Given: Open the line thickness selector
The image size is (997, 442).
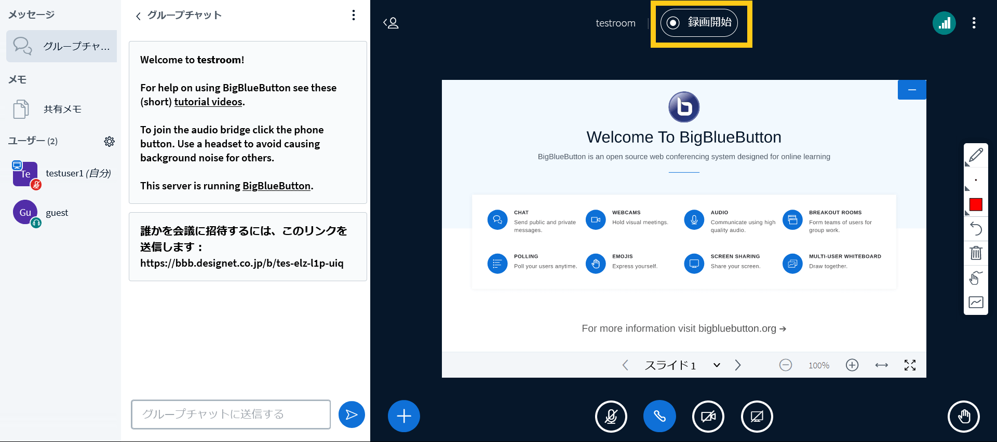Looking at the screenshot, I should 976,180.
